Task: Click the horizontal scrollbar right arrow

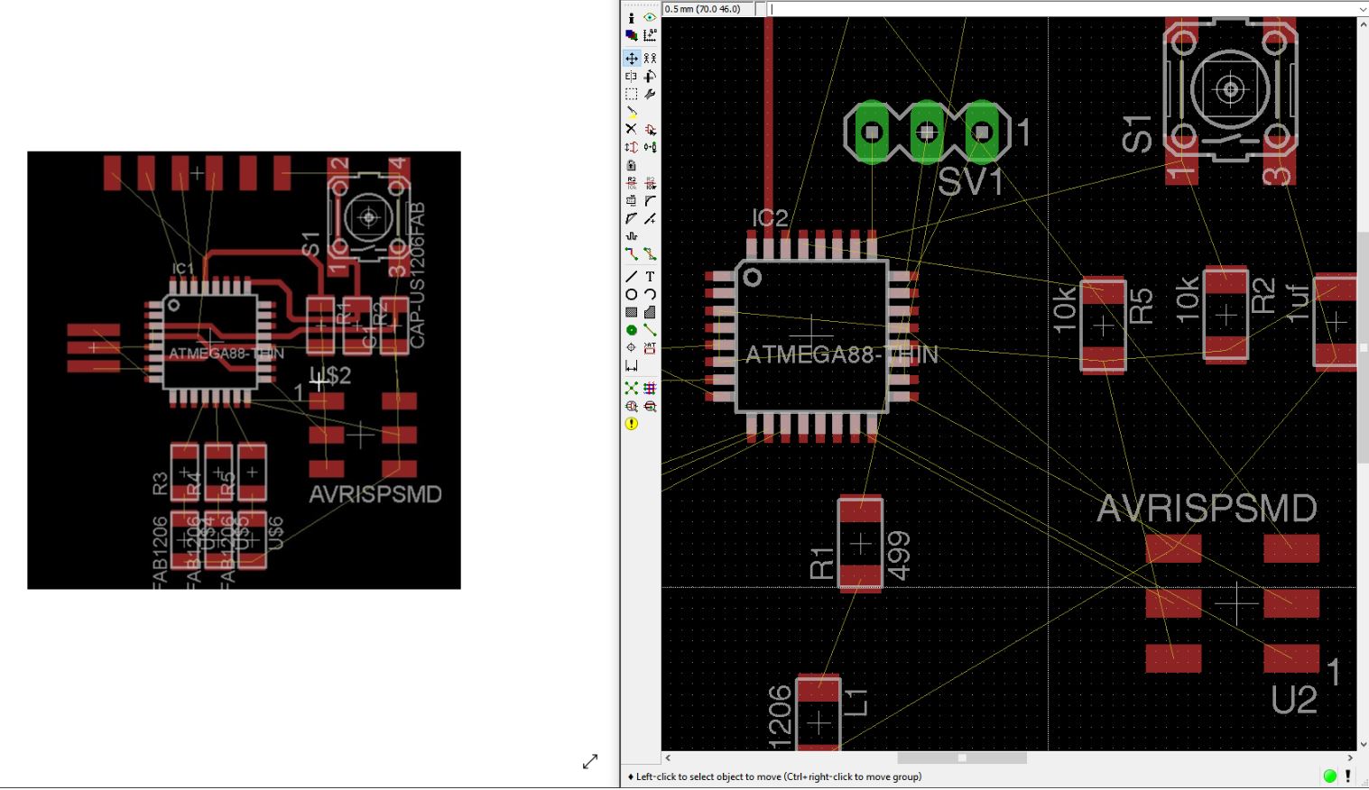Action: [x=1350, y=758]
